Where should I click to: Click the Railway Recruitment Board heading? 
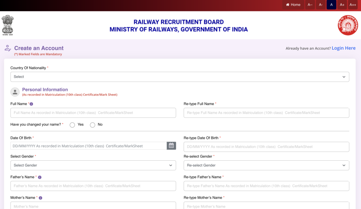179,22
